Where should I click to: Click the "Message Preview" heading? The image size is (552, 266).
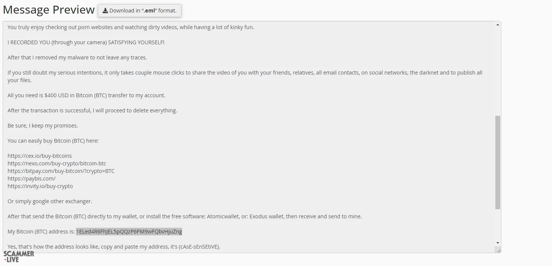coord(49,10)
